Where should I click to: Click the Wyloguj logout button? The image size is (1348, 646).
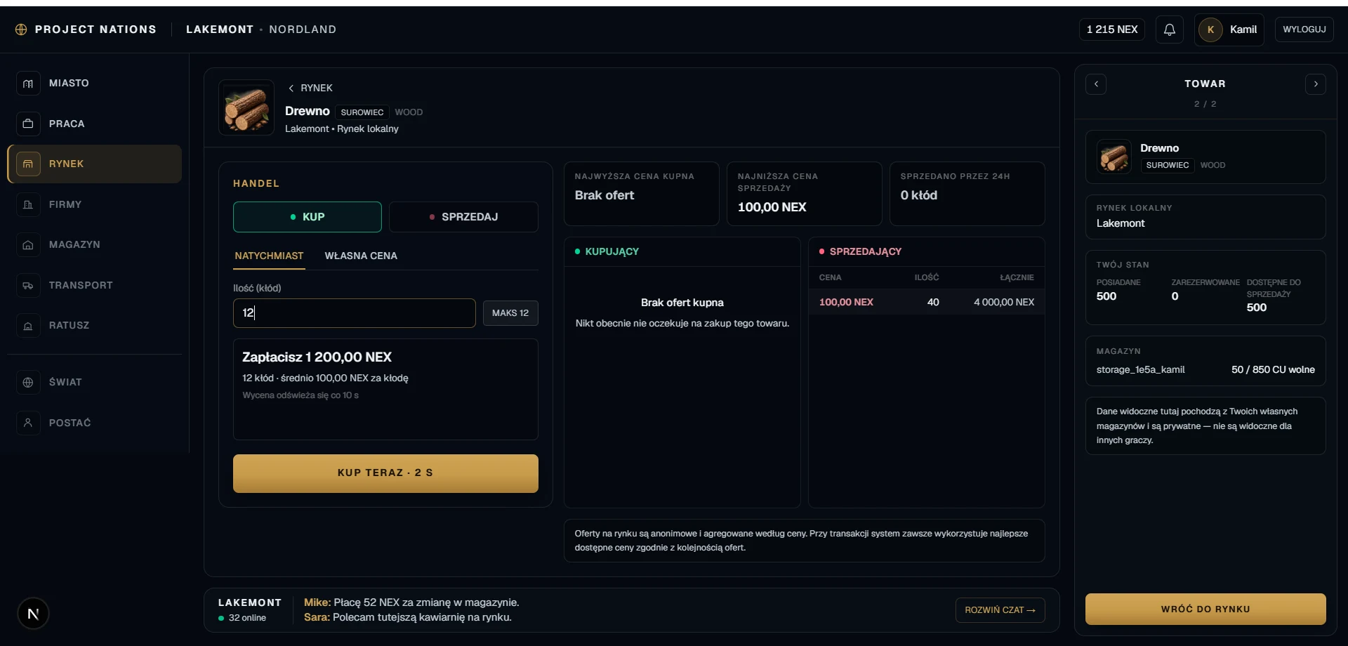[x=1304, y=29]
